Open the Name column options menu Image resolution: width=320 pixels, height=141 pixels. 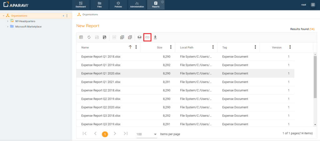coord(136,47)
